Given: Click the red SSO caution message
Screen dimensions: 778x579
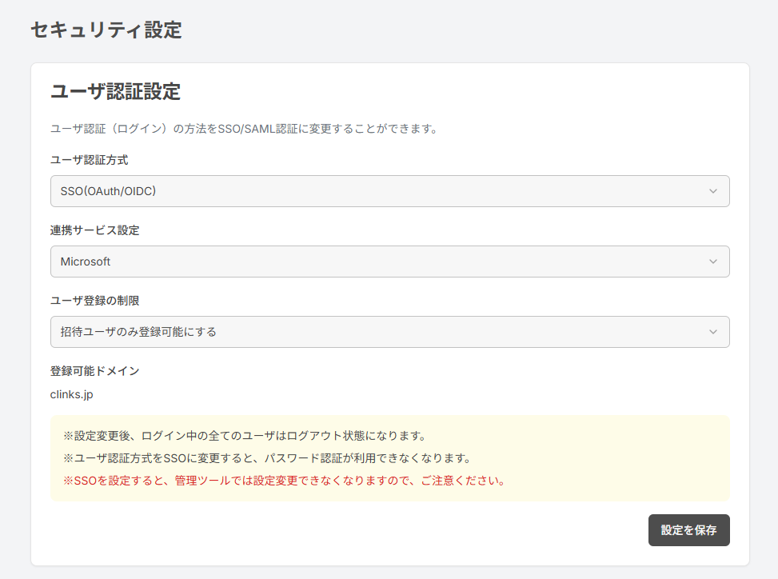Looking at the screenshot, I should pyautogui.click(x=283, y=481).
